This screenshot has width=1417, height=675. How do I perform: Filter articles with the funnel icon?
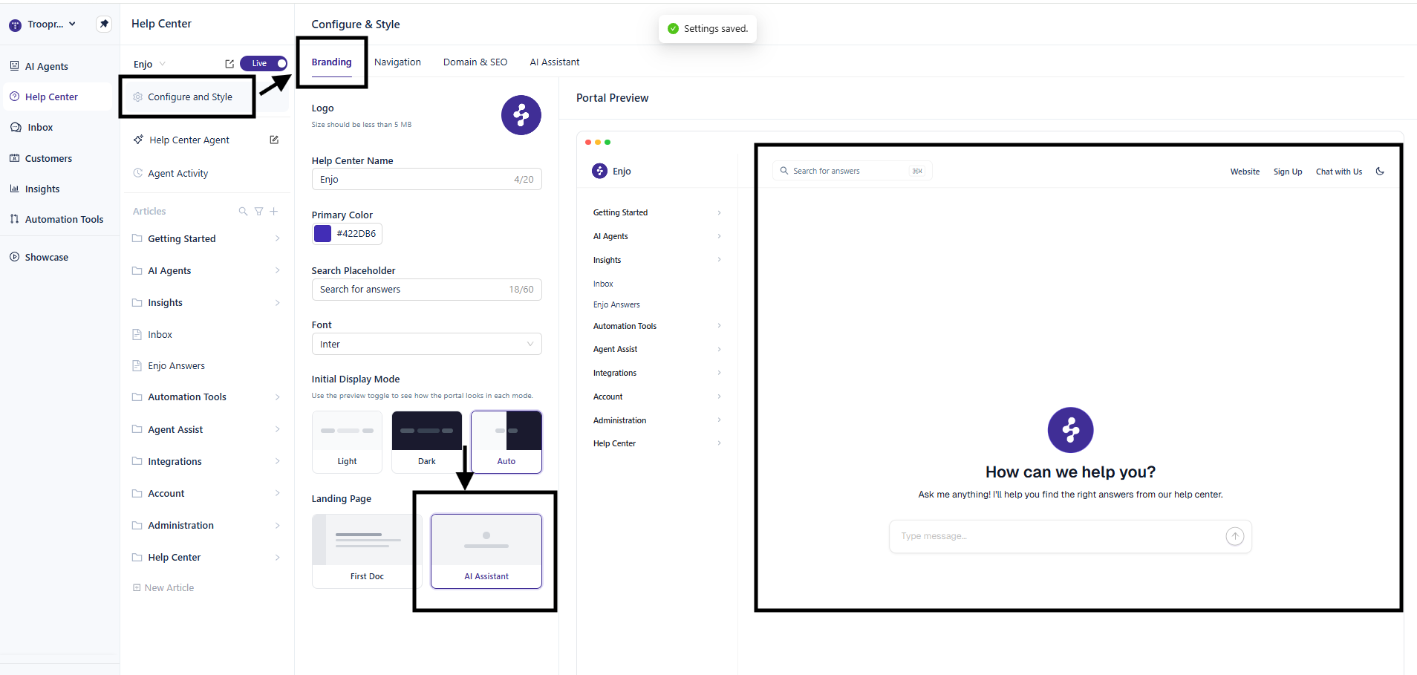(x=258, y=212)
